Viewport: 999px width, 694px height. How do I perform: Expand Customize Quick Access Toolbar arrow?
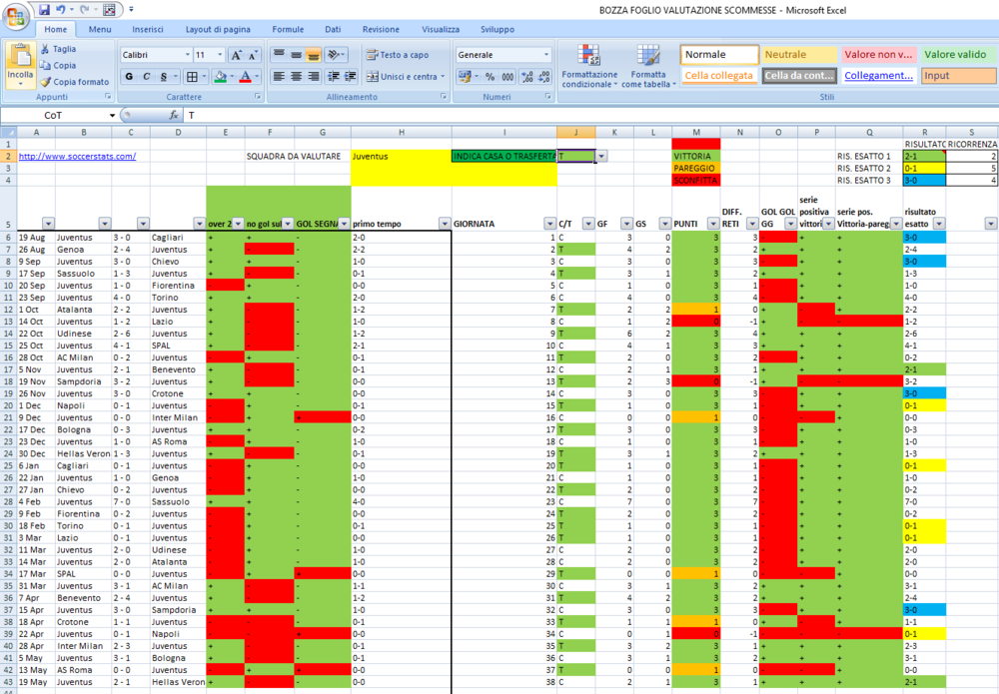click(131, 10)
